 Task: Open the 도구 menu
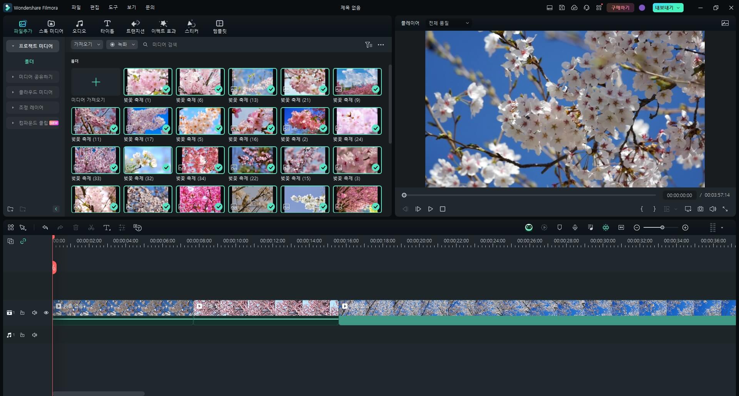[x=113, y=7]
